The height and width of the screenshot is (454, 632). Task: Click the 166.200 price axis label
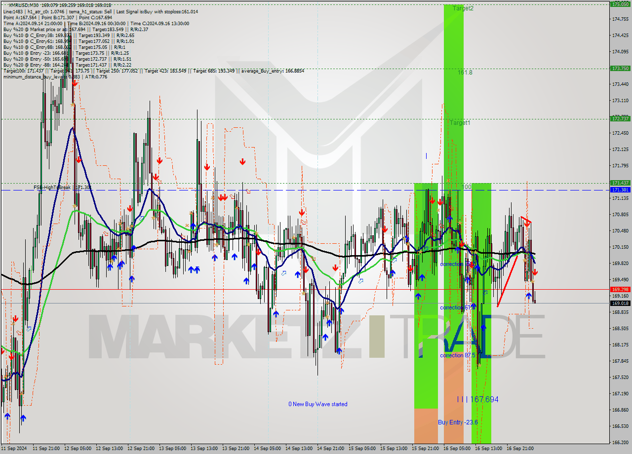pyautogui.click(x=620, y=443)
